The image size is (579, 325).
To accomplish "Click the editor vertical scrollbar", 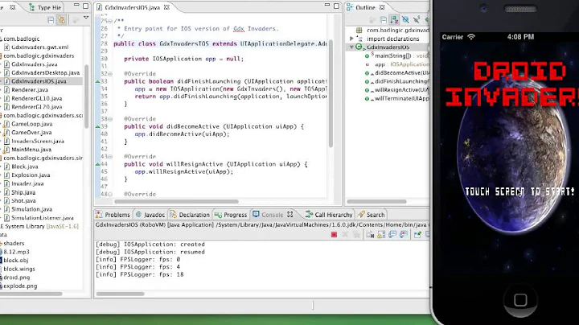I will tap(331, 94).
